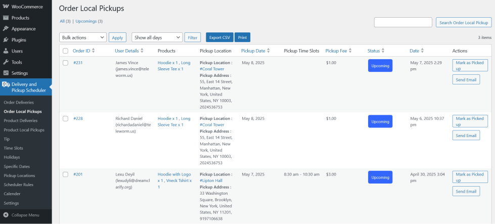Toggle the select-all checkbox in table header

pos(65,51)
